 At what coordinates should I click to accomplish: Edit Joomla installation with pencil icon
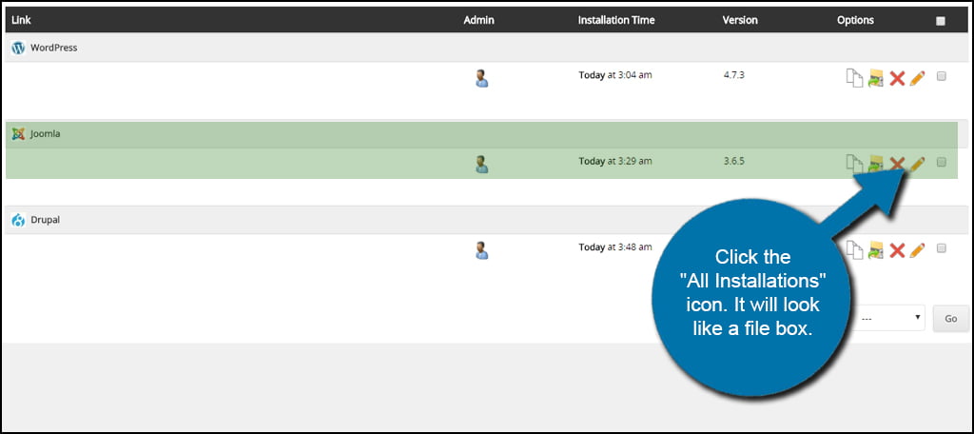[917, 164]
